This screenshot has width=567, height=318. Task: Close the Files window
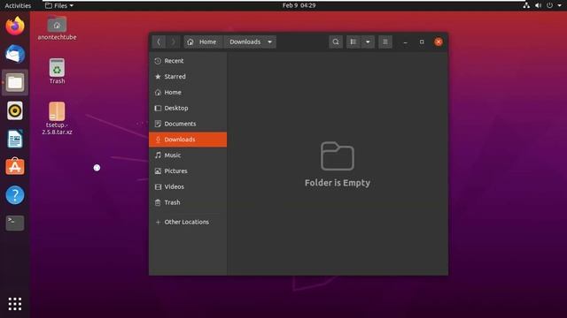pos(439,42)
